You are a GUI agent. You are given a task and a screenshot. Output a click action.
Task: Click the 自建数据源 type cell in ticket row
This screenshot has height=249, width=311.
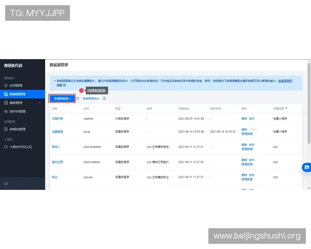(122, 131)
